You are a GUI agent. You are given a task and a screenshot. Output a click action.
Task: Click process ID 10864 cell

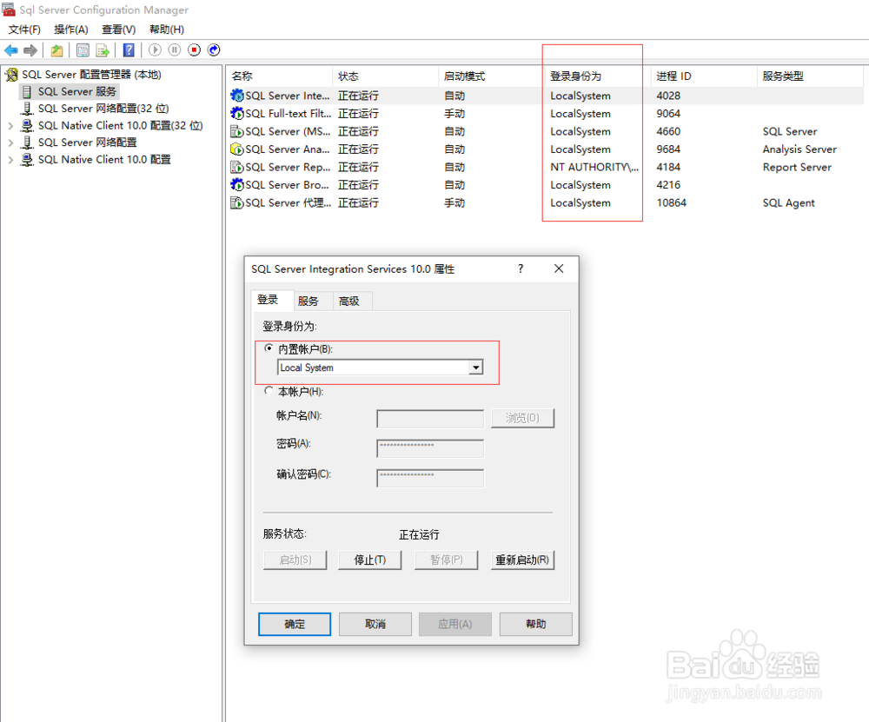pos(671,202)
